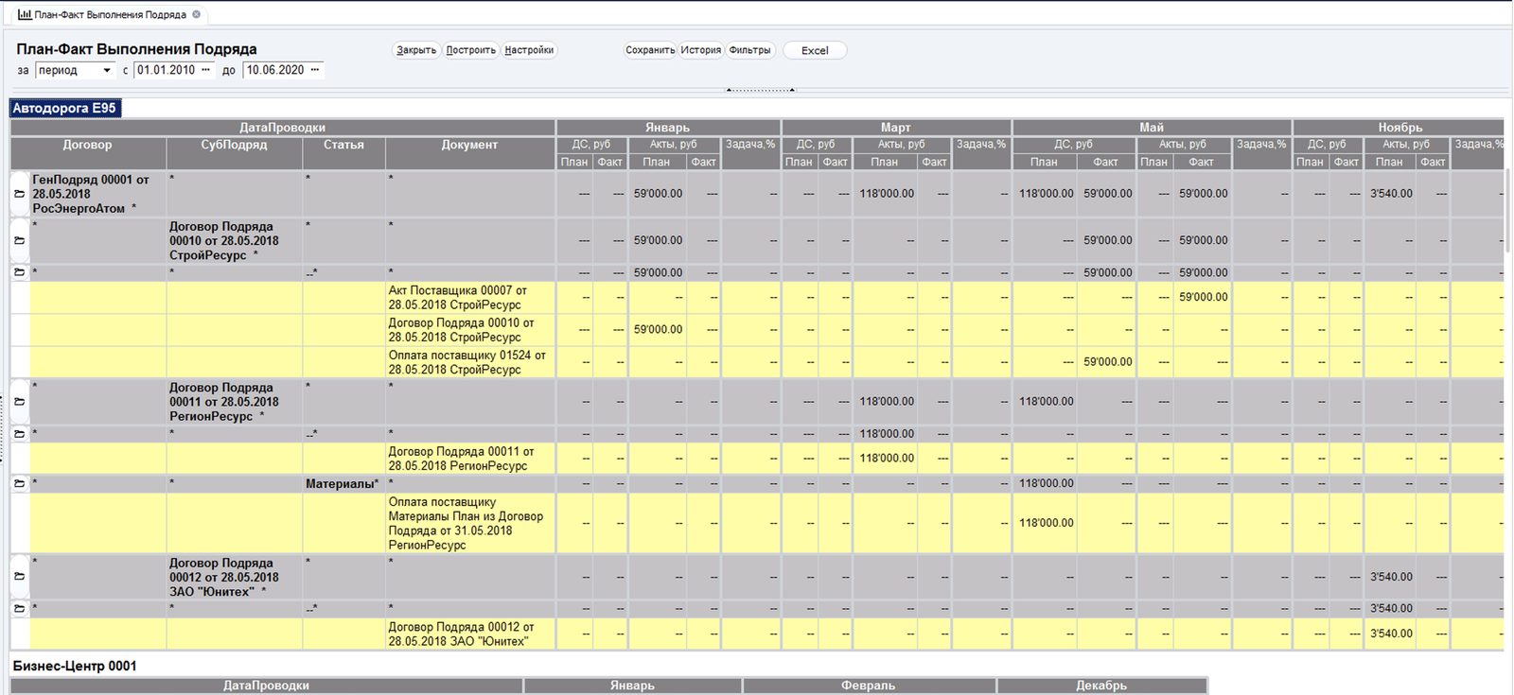Viewport: 1514px width, 695px height.
Task: Click the Февраль header in Бизнес-Центр table
Action: pyautogui.click(x=869, y=686)
